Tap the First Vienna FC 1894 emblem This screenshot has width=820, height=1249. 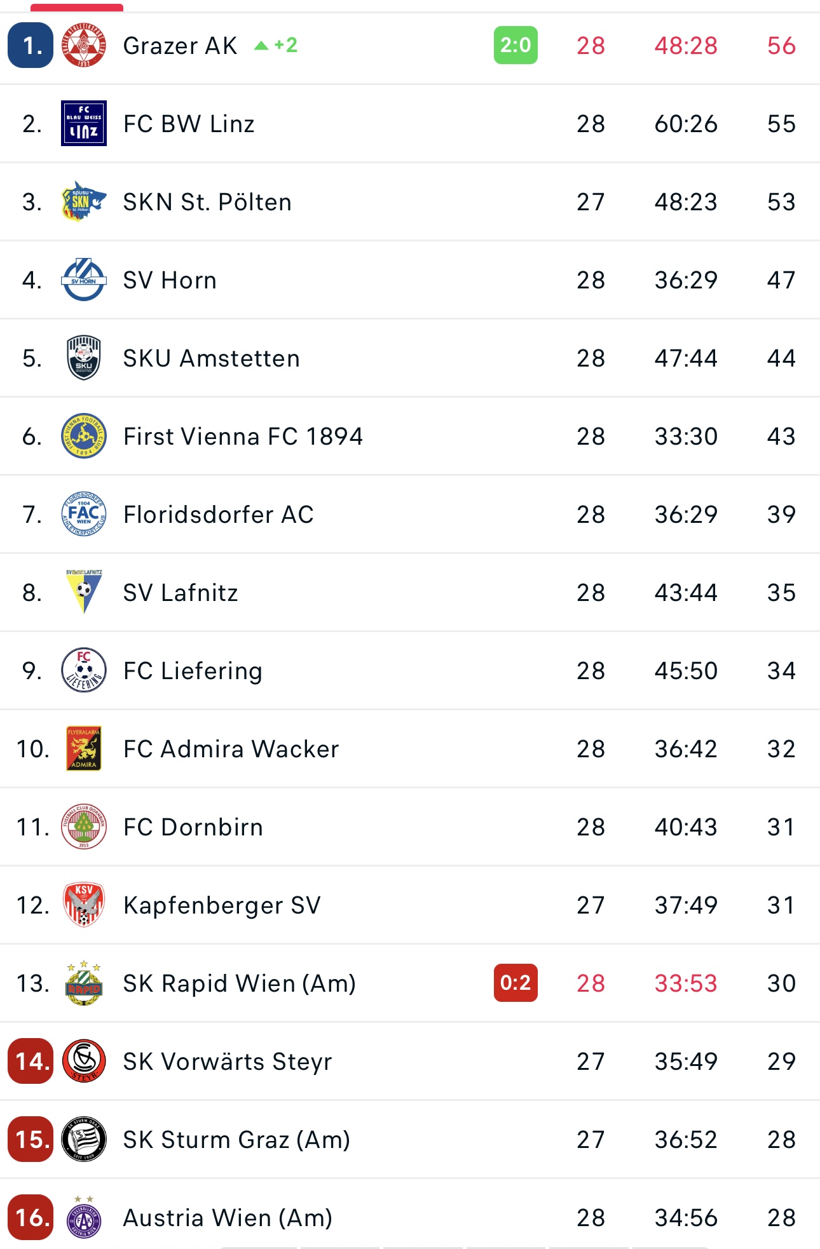pyautogui.click(x=83, y=436)
